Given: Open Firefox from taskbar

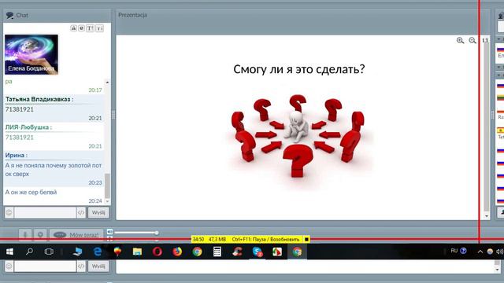Looking at the screenshot, I should click(177, 252).
